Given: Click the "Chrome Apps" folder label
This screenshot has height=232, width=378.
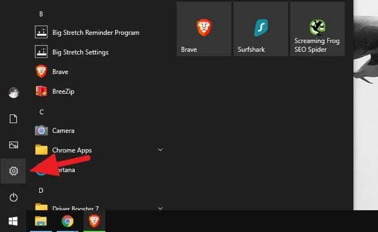Looking at the screenshot, I should pyautogui.click(x=72, y=150).
